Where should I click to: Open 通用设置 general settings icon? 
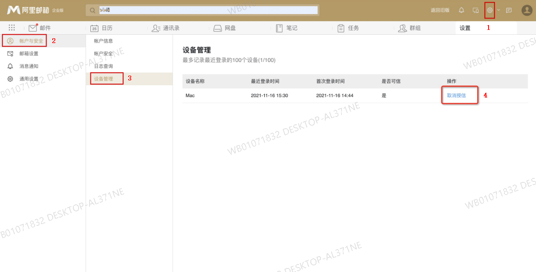tap(10, 79)
